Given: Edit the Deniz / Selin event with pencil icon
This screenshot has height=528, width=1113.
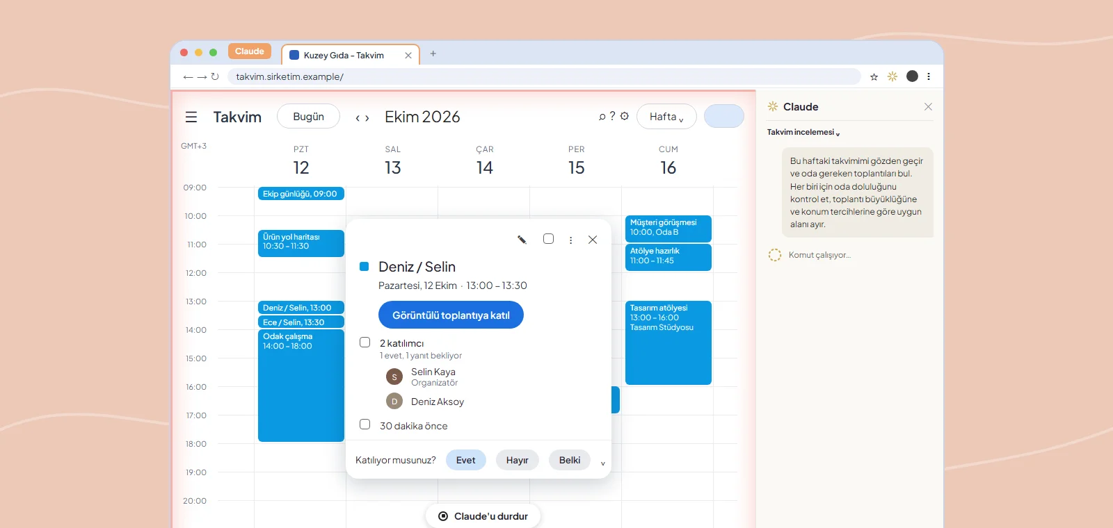Looking at the screenshot, I should pyautogui.click(x=522, y=240).
